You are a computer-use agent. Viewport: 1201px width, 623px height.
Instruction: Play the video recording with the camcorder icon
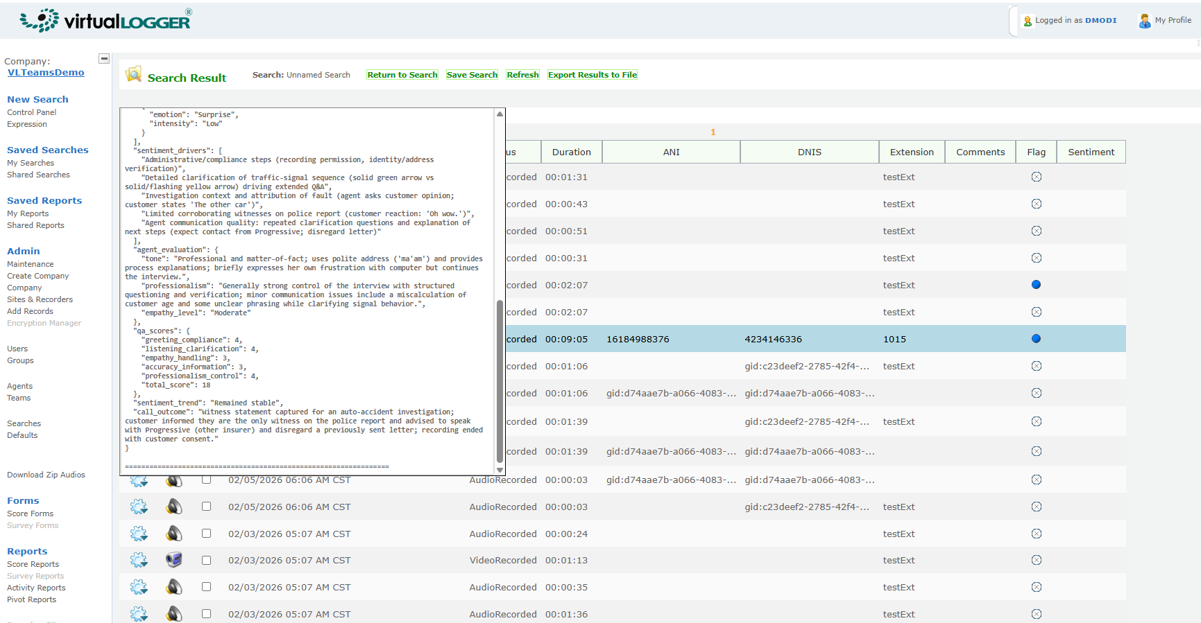coord(174,560)
